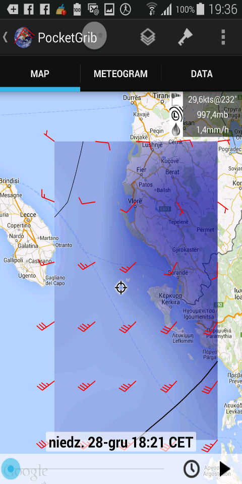Tap the 29,6kts@232° wind reading
Screen dimensions: 242x484
pos(212,99)
